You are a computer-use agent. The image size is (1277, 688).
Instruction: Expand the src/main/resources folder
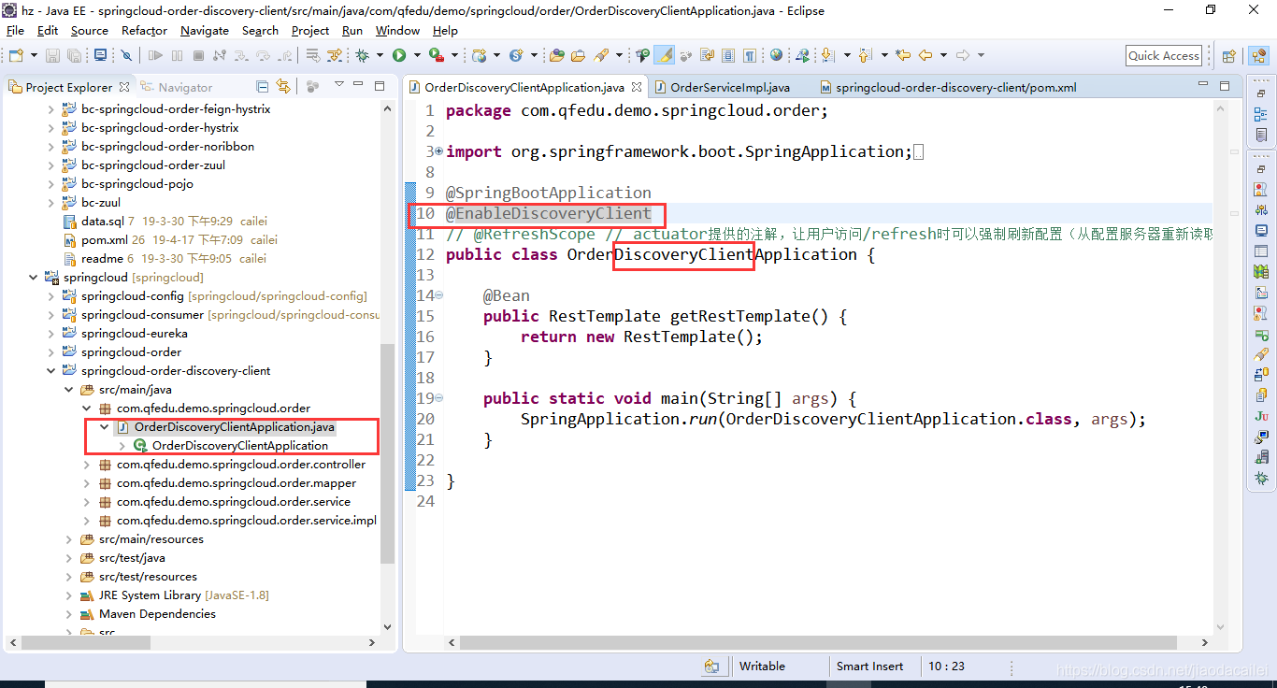(x=68, y=539)
